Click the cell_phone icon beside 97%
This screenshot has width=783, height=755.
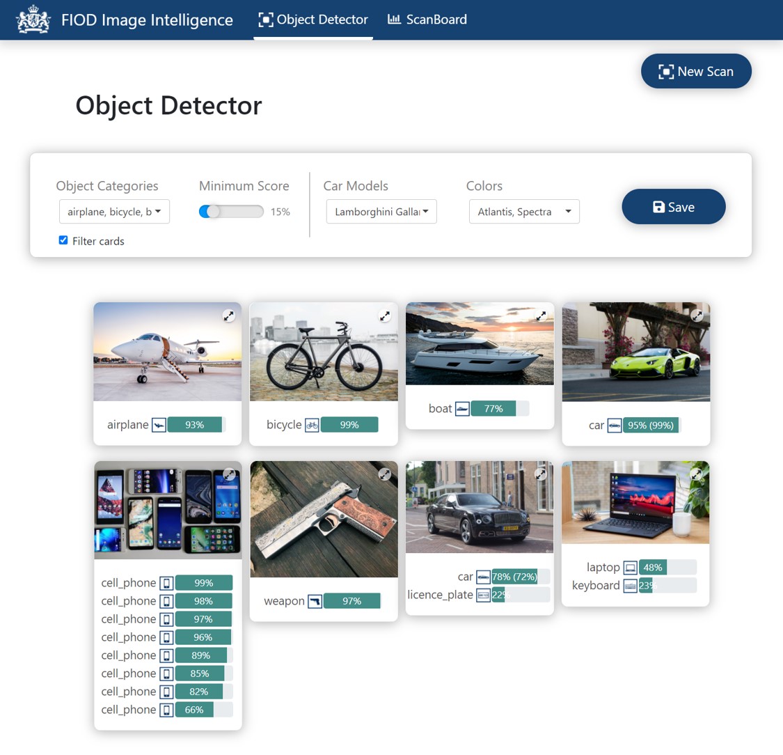coord(167,620)
